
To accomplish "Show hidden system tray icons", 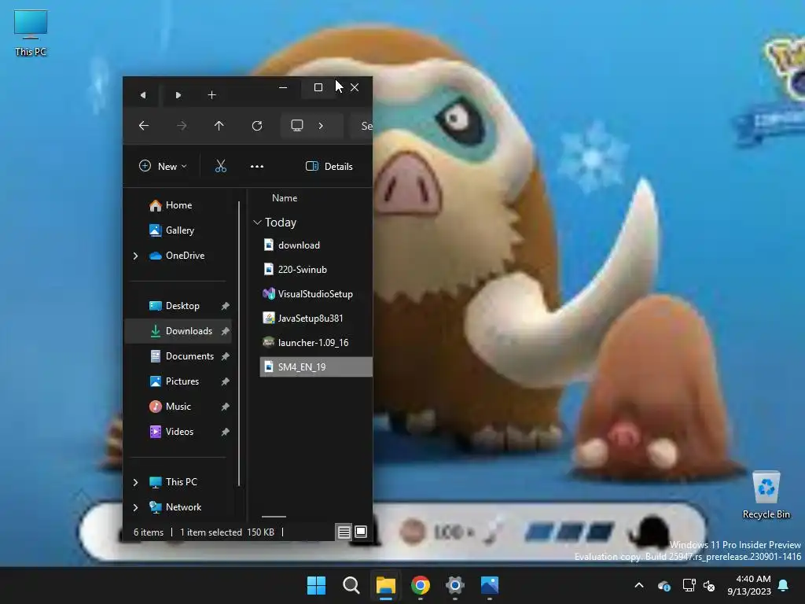I will 639,585.
